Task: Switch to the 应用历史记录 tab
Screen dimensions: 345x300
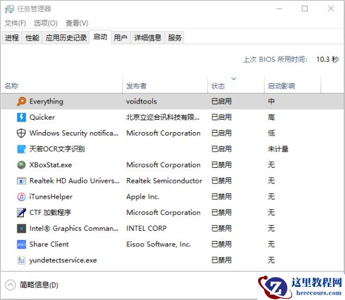Action: click(x=66, y=38)
